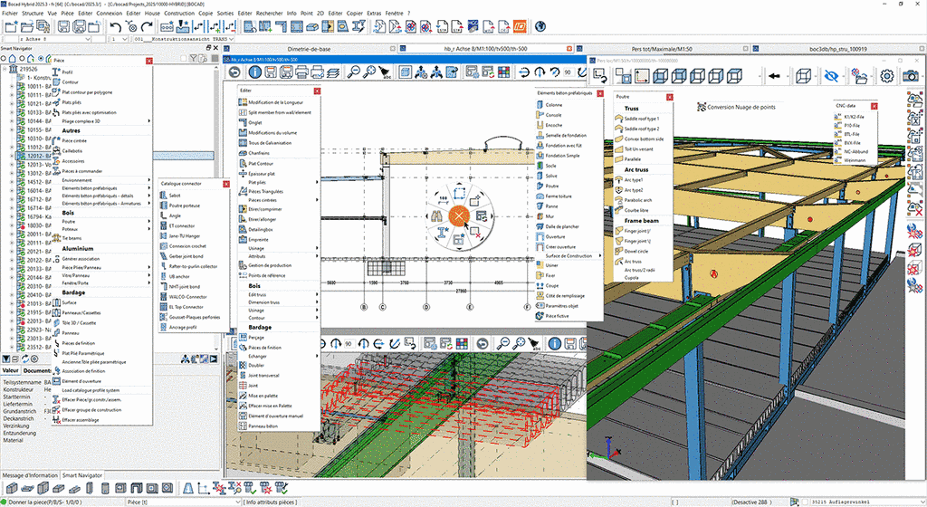This screenshot has height=507, width=927.
Task: Switch to the 'Message d'Information' tab
Action: 29,474
